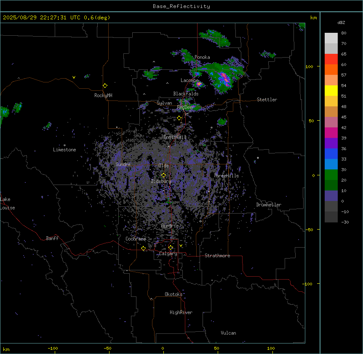
Task: Select the Calgary label
Action: click(x=168, y=254)
